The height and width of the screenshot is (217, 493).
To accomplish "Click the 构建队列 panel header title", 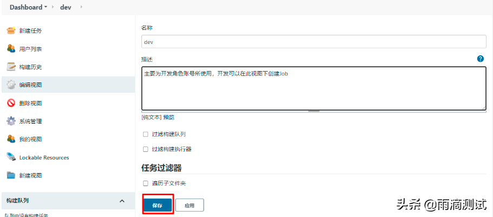I will point(18,201).
